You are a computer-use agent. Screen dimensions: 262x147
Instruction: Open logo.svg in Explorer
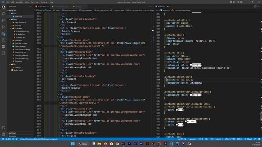18,61
